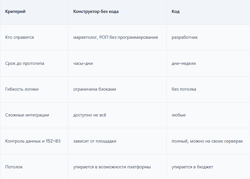Select the 'Сложные интеграции' row label
The height and width of the screenshot is (179, 250).
pos(27,115)
